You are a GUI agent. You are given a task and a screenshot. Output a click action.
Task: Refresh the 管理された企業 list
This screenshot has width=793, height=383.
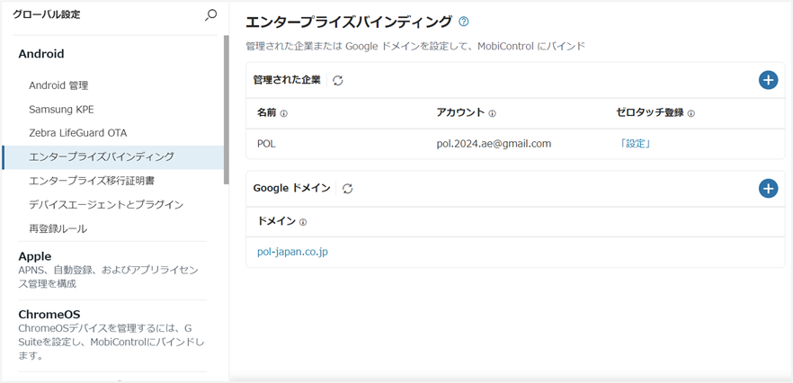[338, 80]
